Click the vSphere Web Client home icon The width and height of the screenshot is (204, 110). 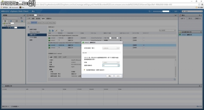click(33, 11)
